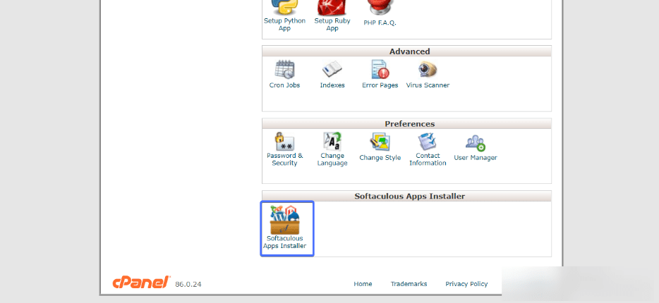Collapse the Preferences section header
659x303 pixels.
click(x=407, y=124)
